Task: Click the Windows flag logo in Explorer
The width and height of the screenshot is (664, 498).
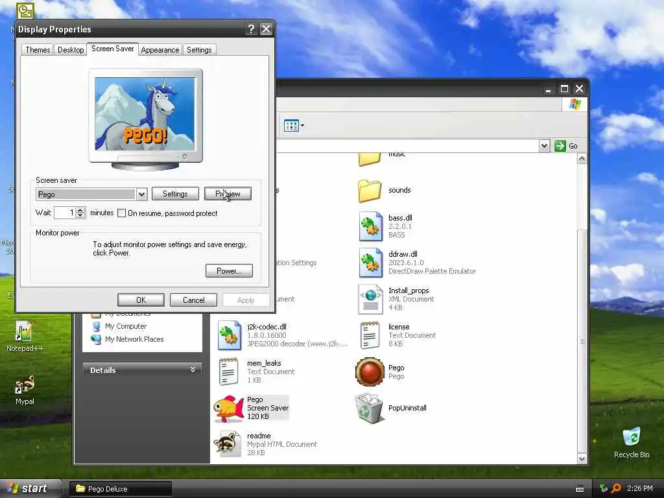Action: 575,104
